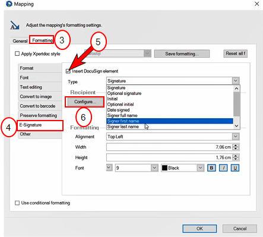Click the Width spinner control
This screenshot has height=237, width=263.
pyautogui.click(x=236, y=147)
